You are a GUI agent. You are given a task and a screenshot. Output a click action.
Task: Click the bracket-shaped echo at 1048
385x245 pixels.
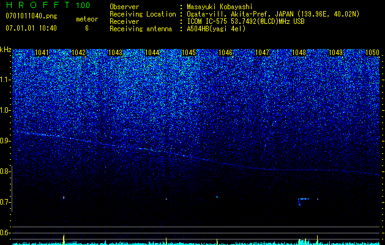point(304,202)
